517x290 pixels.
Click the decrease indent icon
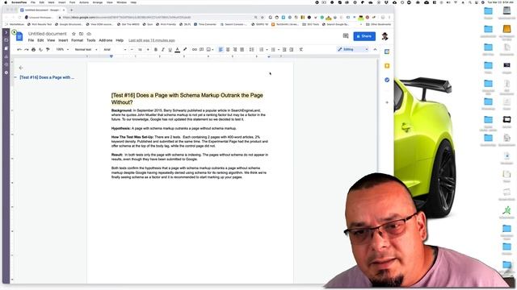(284, 49)
